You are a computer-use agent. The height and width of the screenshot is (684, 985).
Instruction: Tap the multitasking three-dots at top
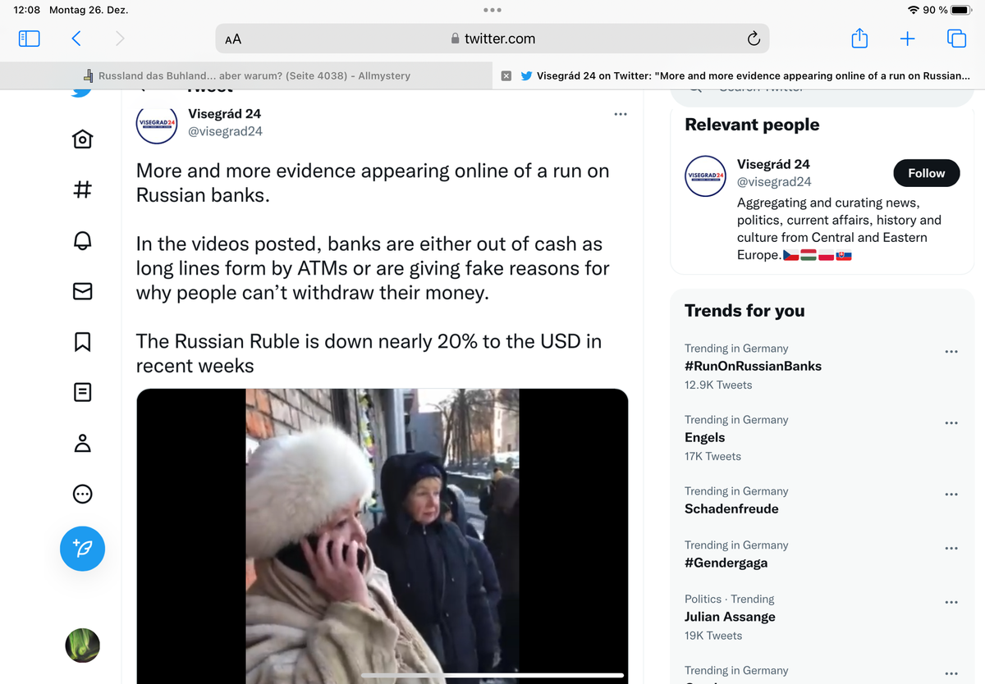[492, 10]
